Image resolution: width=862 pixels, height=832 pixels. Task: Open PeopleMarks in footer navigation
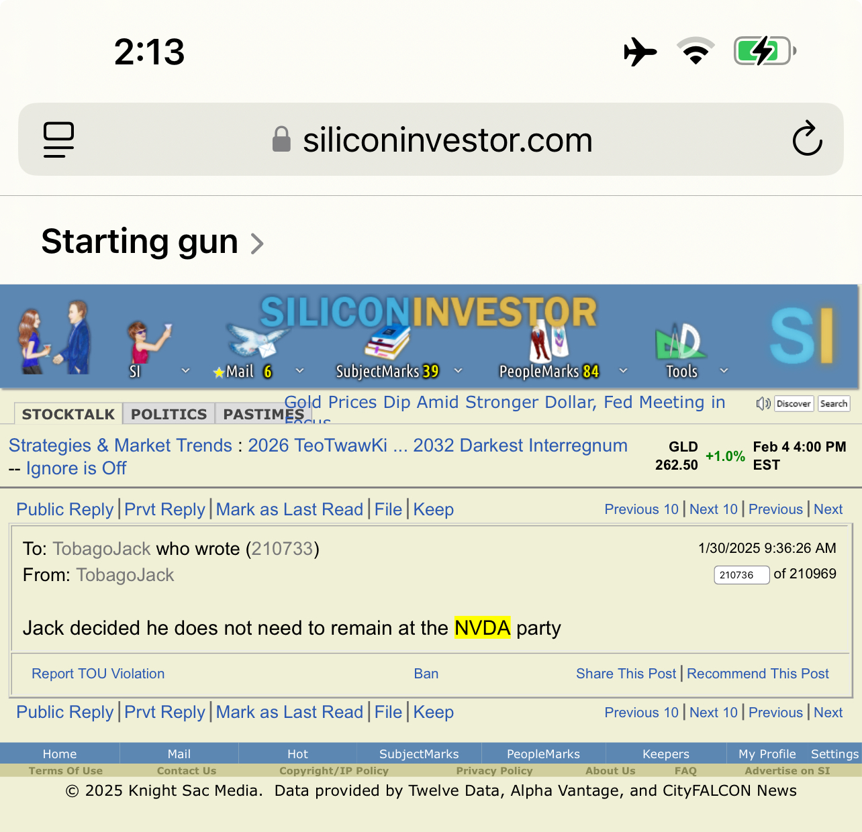[543, 754]
